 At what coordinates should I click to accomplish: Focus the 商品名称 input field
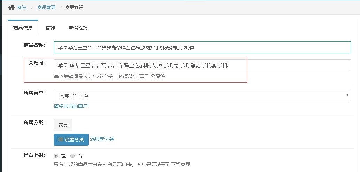click(x=202, y=47)
